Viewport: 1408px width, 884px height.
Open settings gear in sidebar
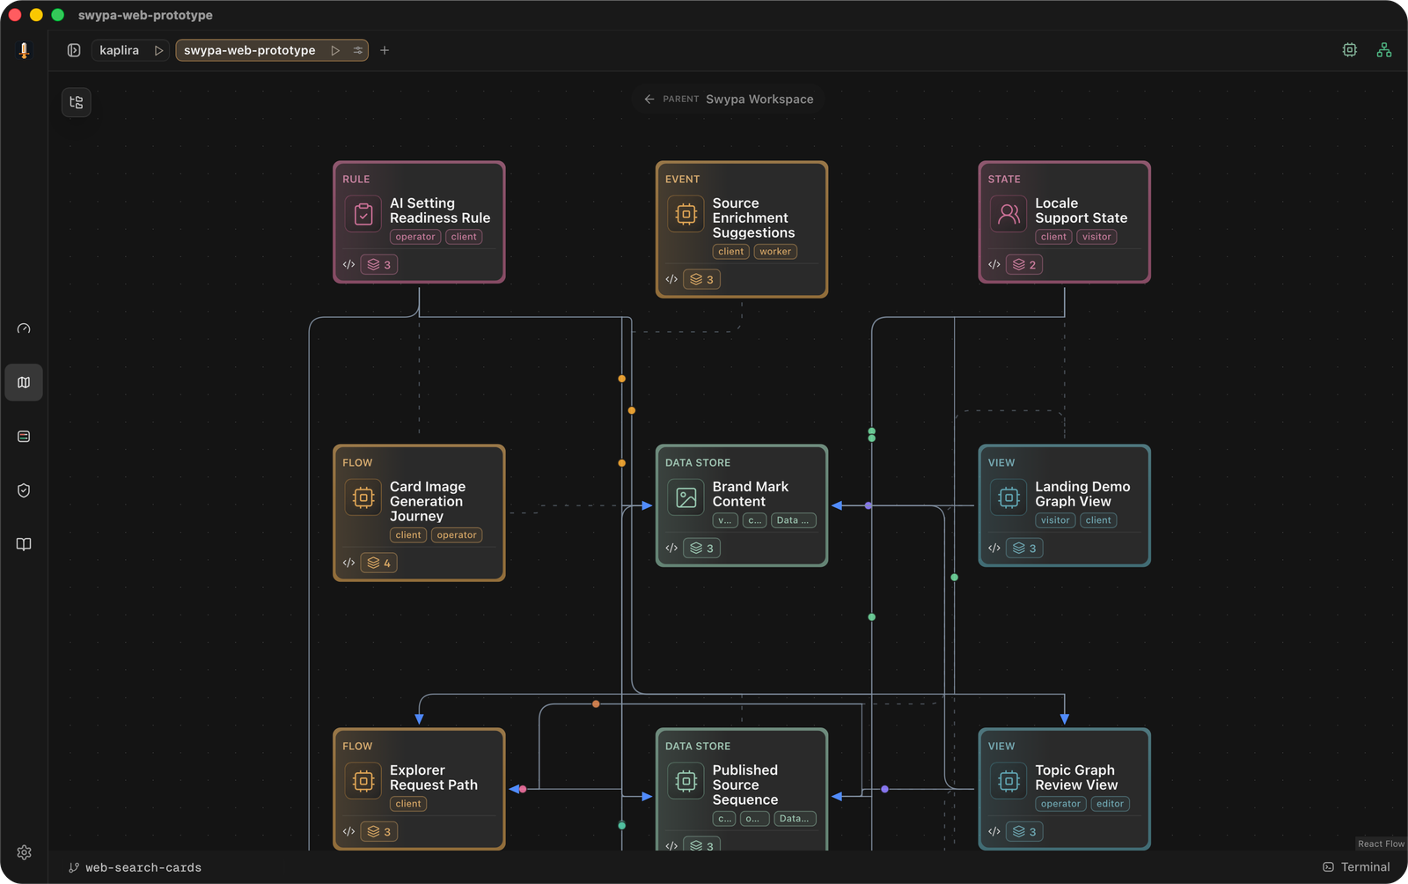24,852
